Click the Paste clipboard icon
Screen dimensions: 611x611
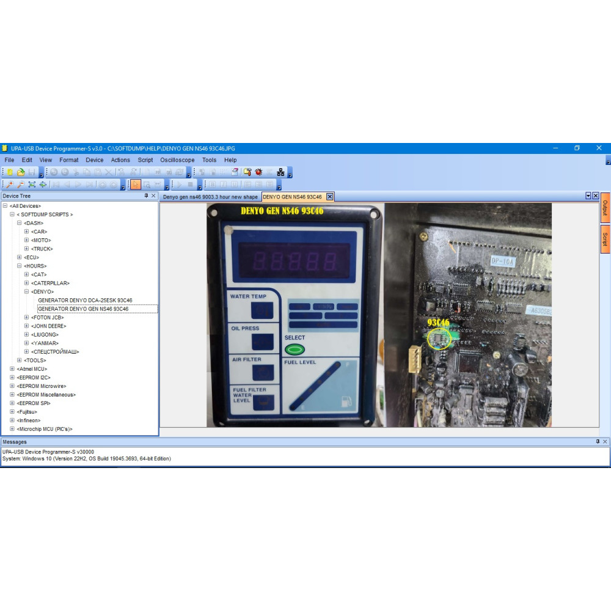[98, 172]
